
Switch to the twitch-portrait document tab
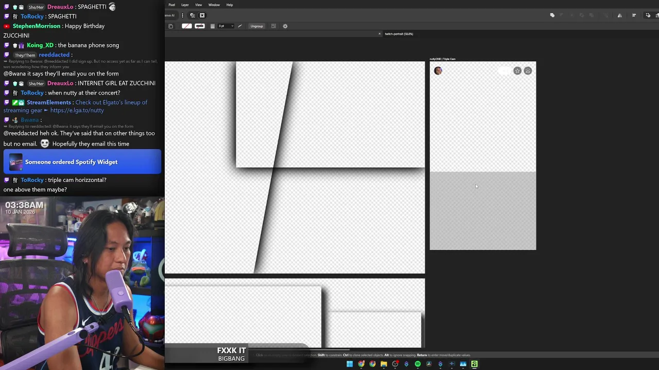coord(399,34)
